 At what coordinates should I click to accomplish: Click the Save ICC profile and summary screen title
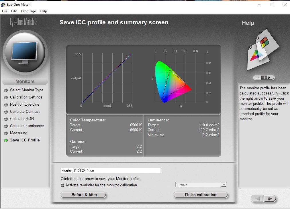tap(114, 22)
